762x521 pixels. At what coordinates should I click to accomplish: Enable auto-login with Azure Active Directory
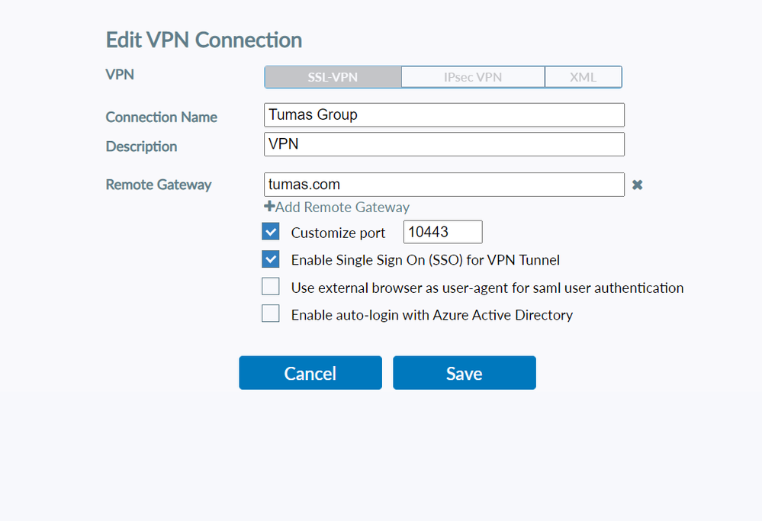pos(271,314)
